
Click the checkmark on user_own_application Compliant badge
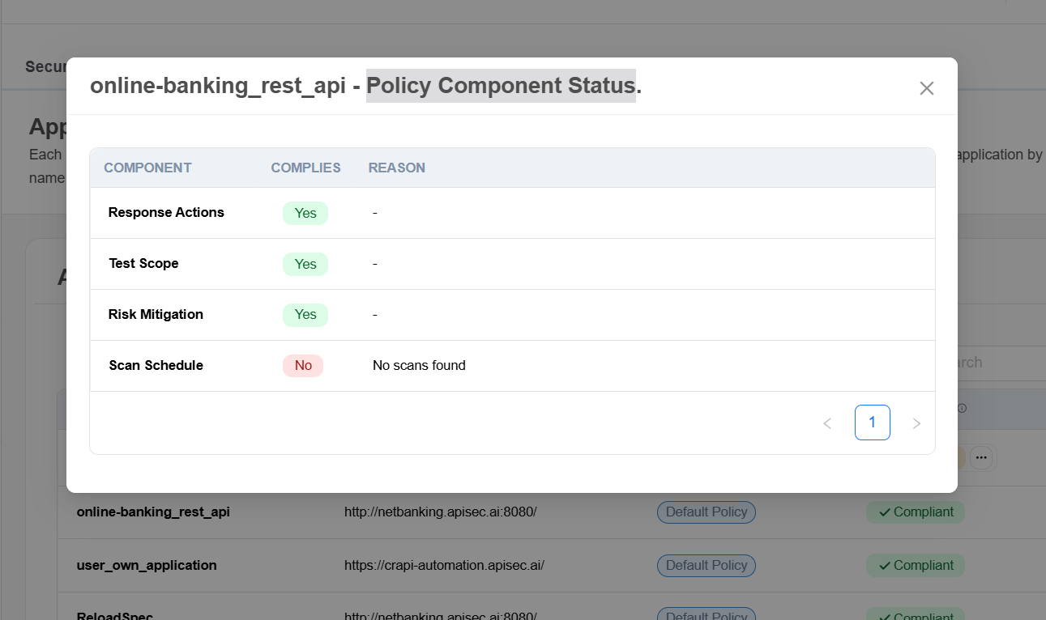pos(885,566)
